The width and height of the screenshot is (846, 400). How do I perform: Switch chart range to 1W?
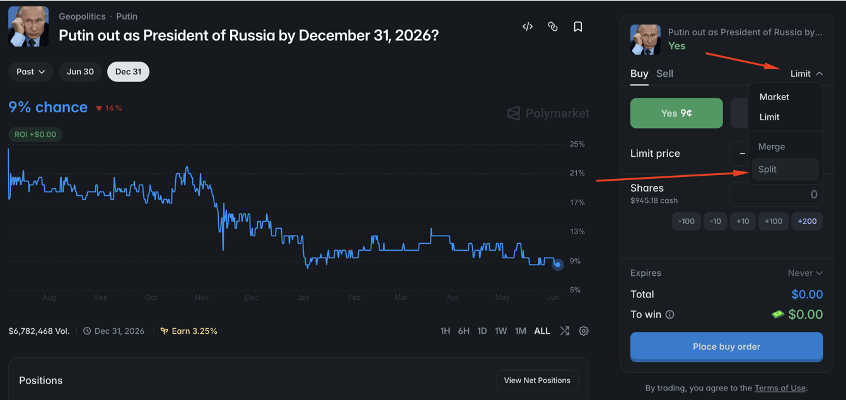click(x=501, y=331)
